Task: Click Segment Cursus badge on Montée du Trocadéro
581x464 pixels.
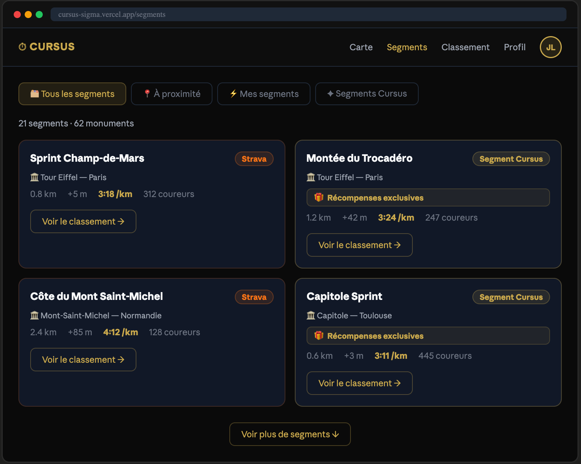Action: tap(511, 159)
